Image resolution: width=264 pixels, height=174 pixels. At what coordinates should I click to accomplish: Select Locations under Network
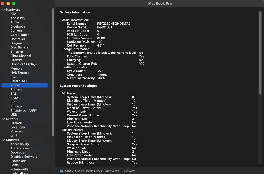click(x=17, y=127)
